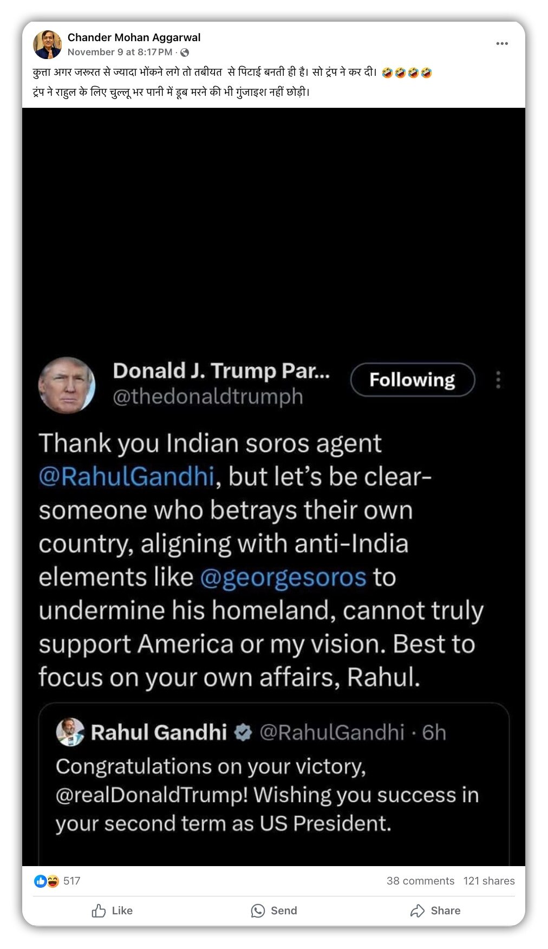Click the November 9 post timestamp
The image size is (548, 949).
[x=120, y=52]
